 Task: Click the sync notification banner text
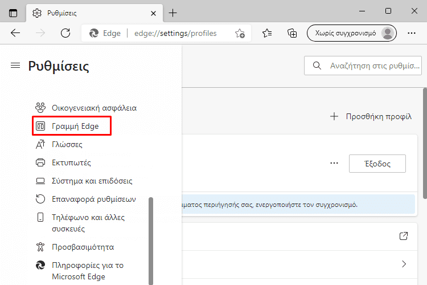(x=270, y=205)
